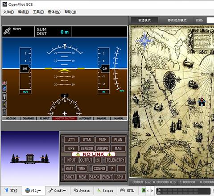Viewport: 214px width, 196px height.
Task: Click the TIME system health indicator
Action: click(82, 169)
